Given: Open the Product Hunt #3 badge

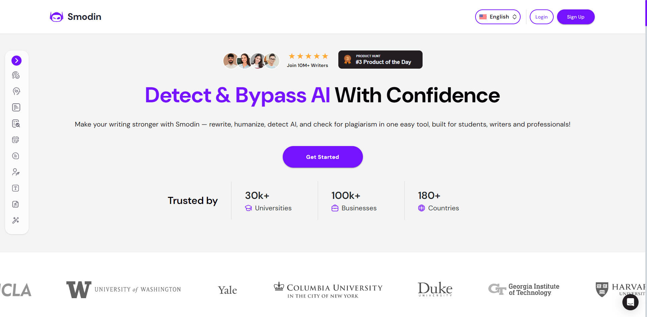Looking at the screenshot, I should [x=380, y=60].
